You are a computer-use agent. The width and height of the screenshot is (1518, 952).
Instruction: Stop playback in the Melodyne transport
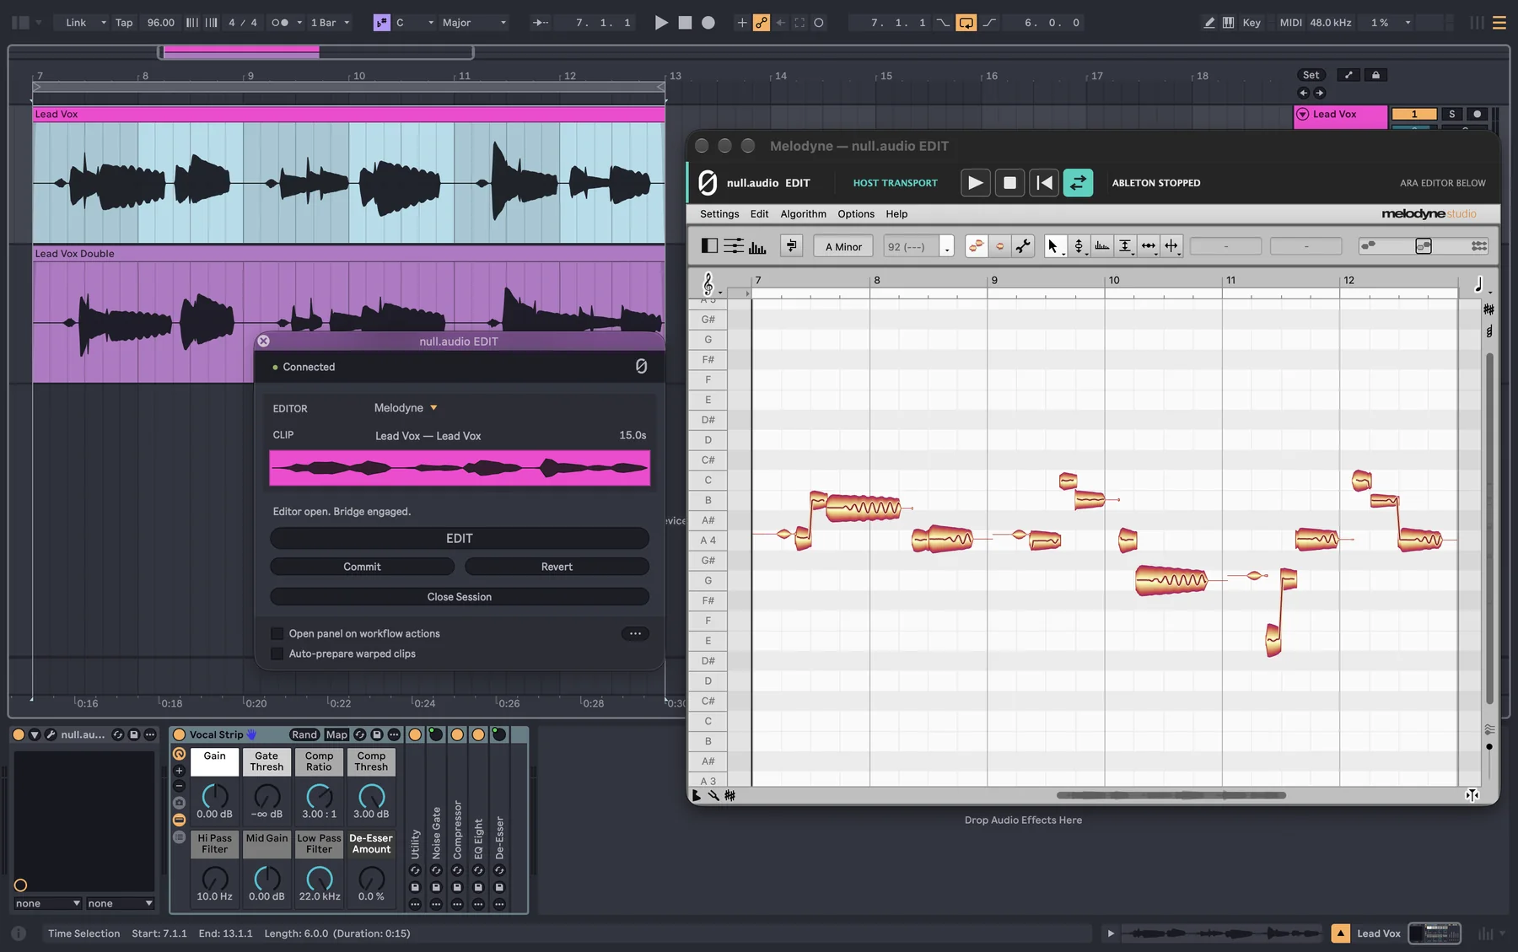pos(1009,183)
